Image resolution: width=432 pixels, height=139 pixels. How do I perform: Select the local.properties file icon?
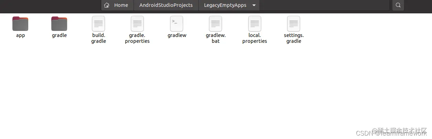pyautogui.click(x=255, y=24)
